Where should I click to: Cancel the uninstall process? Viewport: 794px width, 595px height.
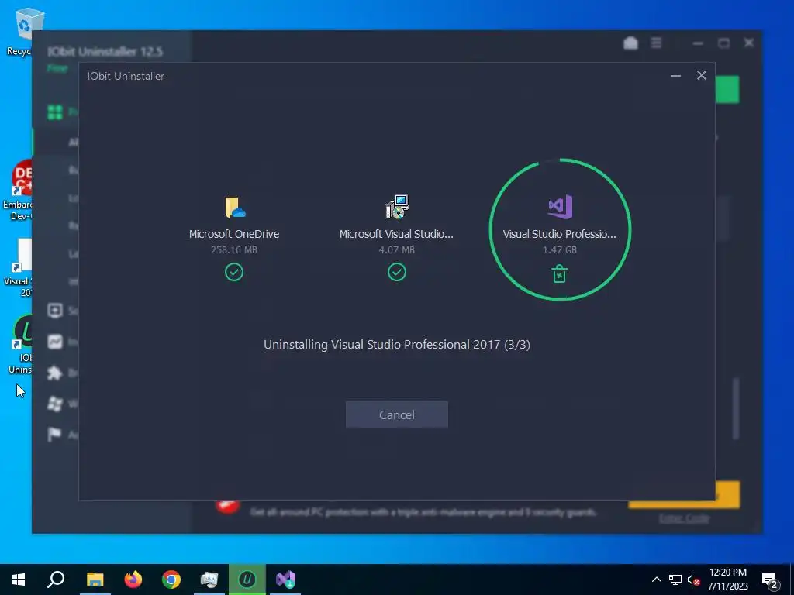point(396,414)
